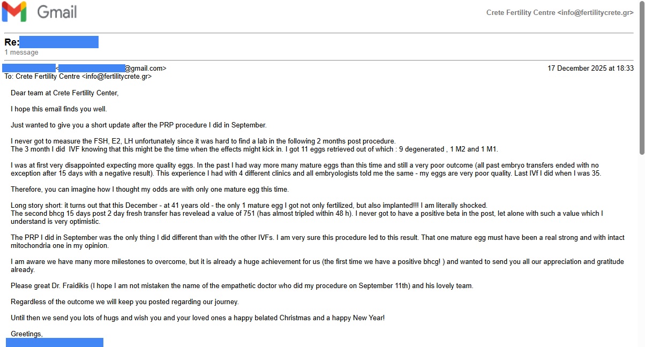
Task: Click the Christmas and New Year wishes line
Action: pyautogui.click(x=198, y=318)
